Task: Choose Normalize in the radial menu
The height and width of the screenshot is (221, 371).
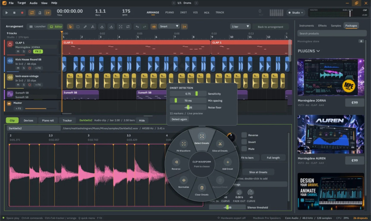Action: tap(183, 183)
